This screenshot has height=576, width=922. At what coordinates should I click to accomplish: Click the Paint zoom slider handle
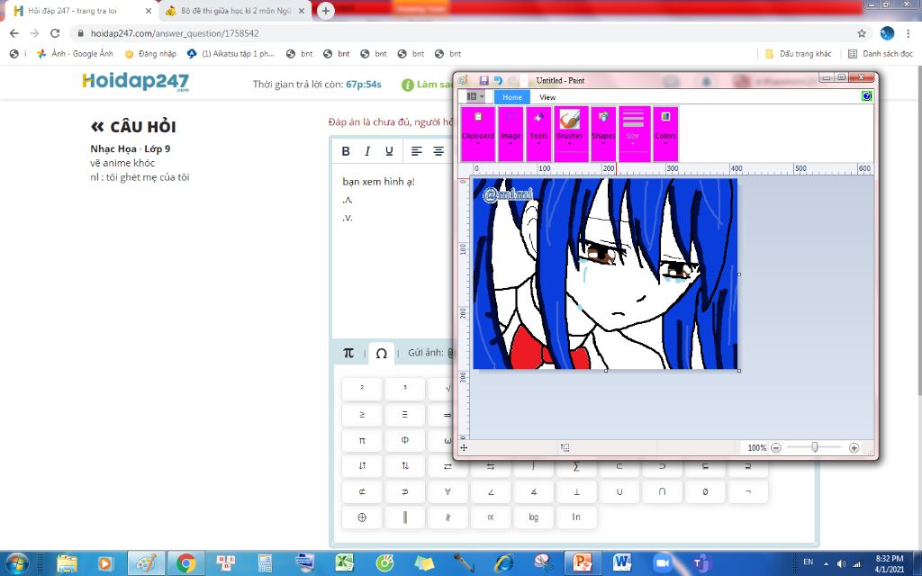[x=814, y=448]
